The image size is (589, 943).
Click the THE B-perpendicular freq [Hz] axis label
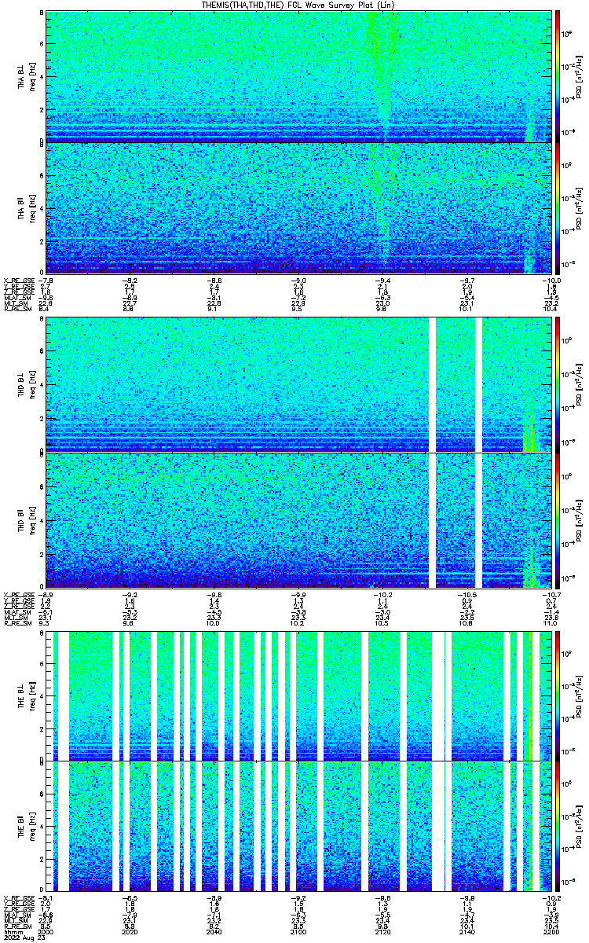(x=33, y=695)
